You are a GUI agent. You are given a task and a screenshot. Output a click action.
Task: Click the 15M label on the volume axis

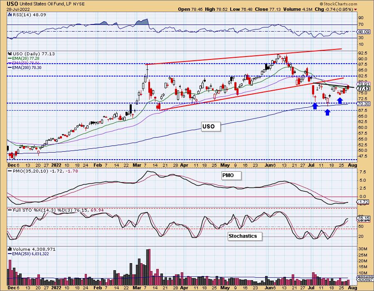(363, 266)
